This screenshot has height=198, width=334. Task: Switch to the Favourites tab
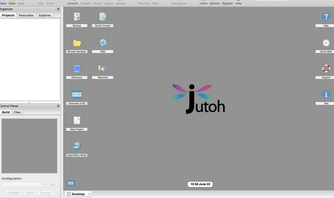(26, 16)
